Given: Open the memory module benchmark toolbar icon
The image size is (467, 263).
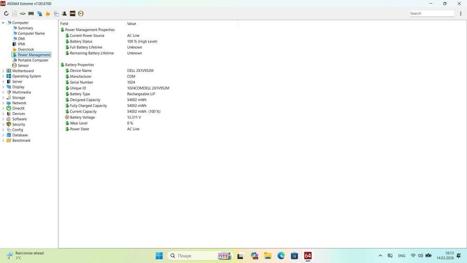Looking at the screenshot, I should pyautogui.click(x=31, y=14).
